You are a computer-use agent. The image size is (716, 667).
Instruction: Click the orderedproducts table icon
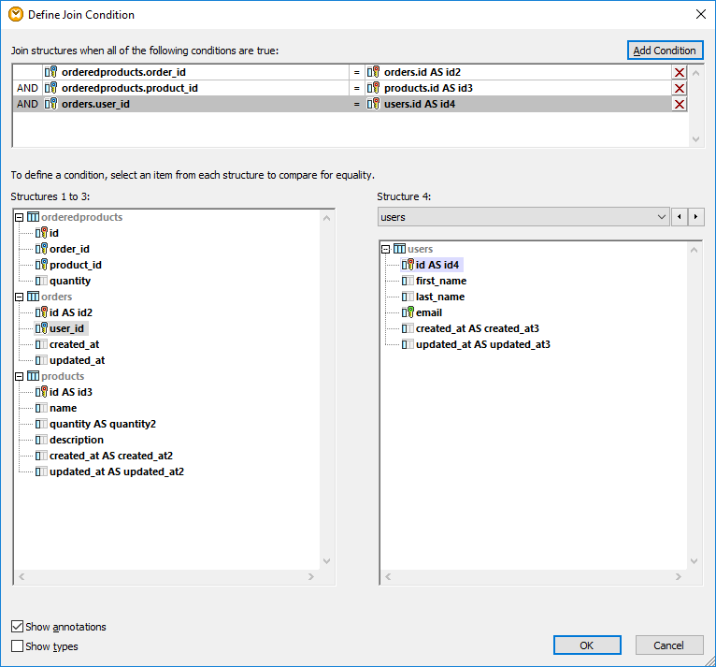click(34, 217)
